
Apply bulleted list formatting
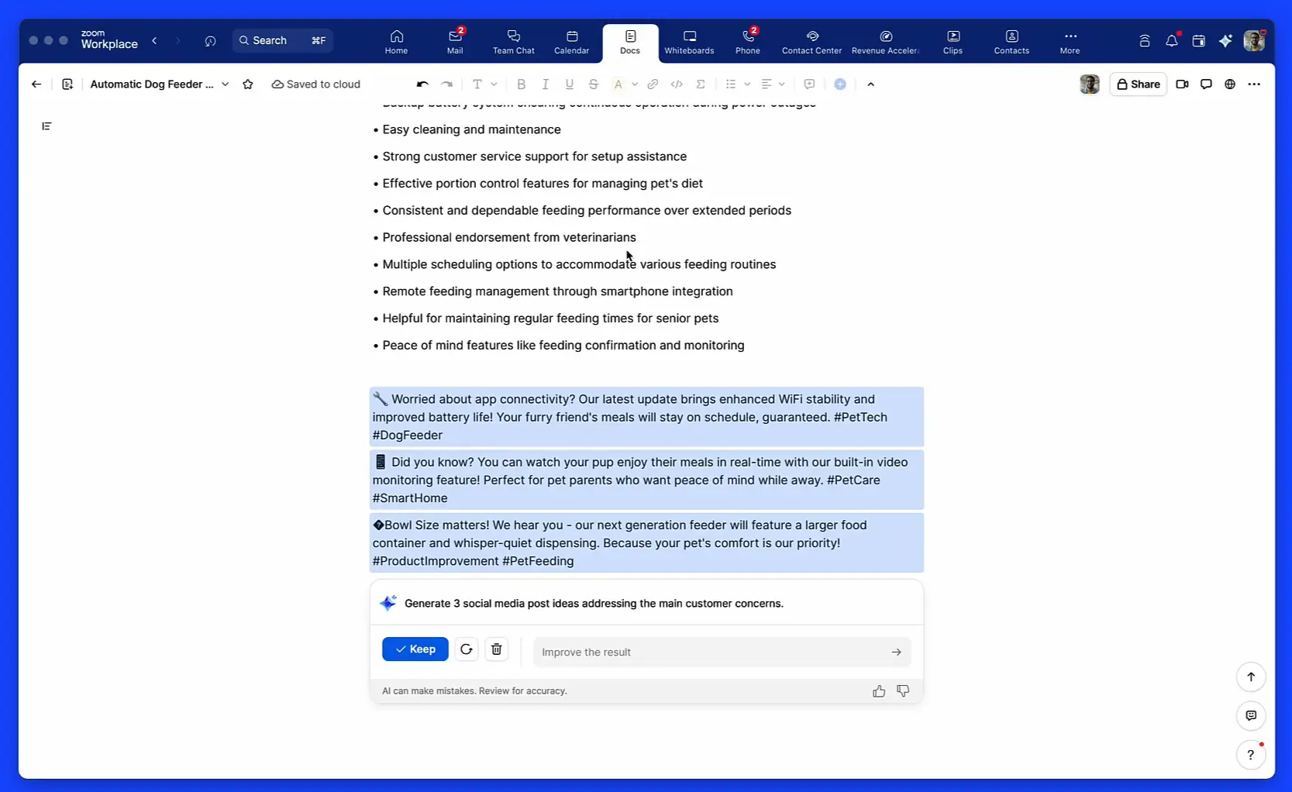731,84
